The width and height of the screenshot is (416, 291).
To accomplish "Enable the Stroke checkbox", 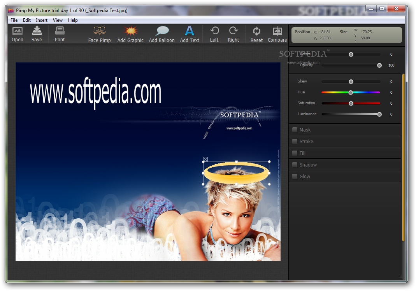I will [295, 141].
